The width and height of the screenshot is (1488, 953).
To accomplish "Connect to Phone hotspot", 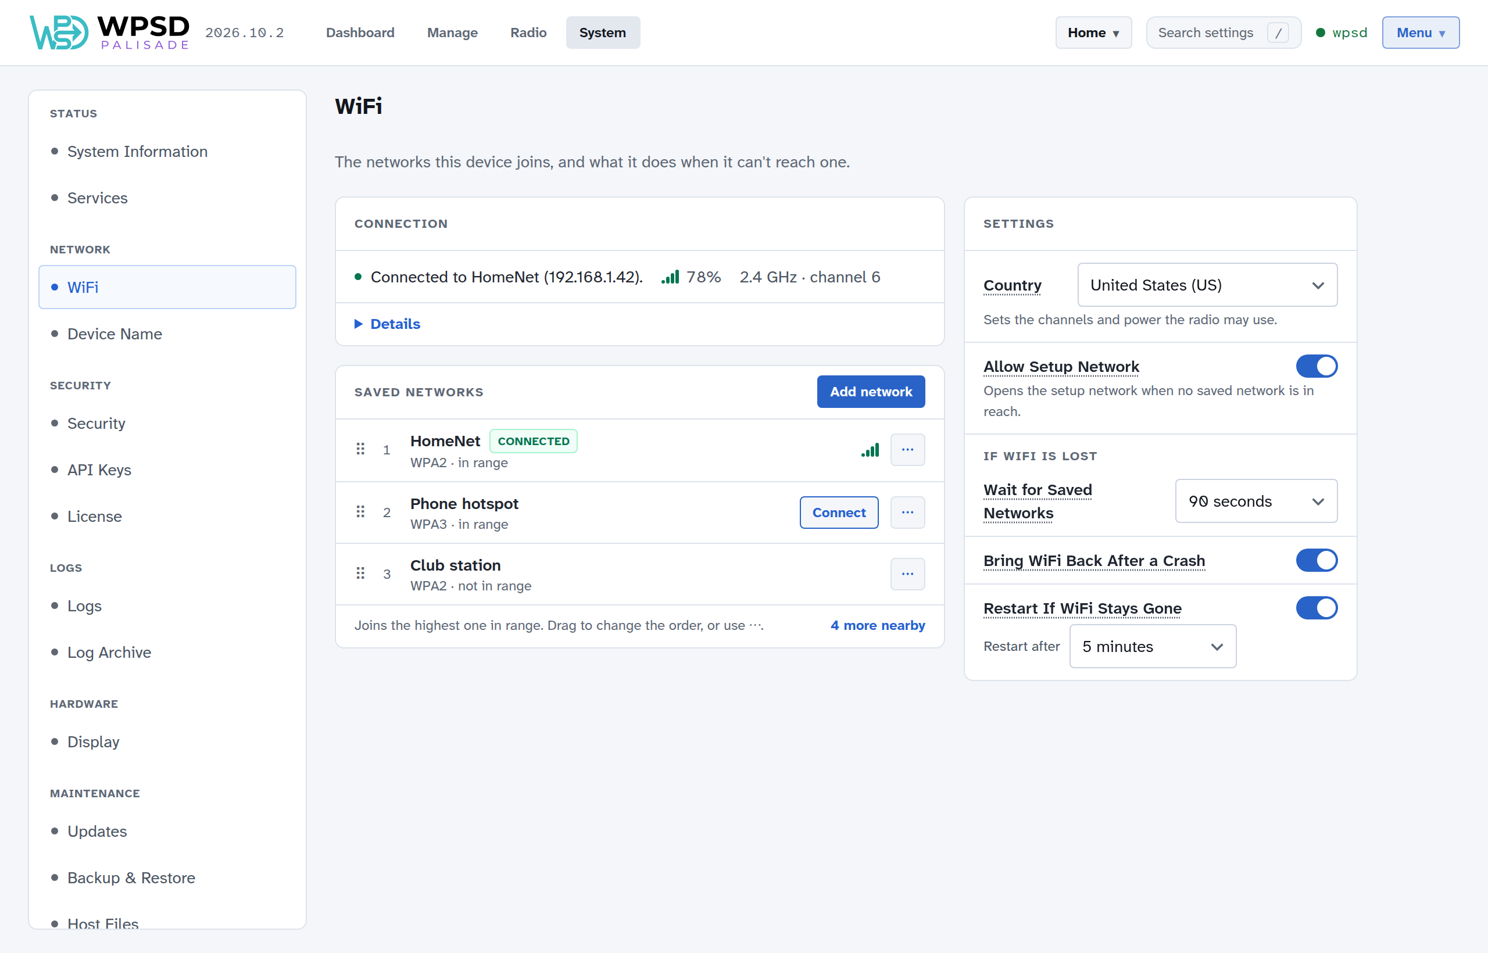I will pyautogui.click(x=839, y=513).
